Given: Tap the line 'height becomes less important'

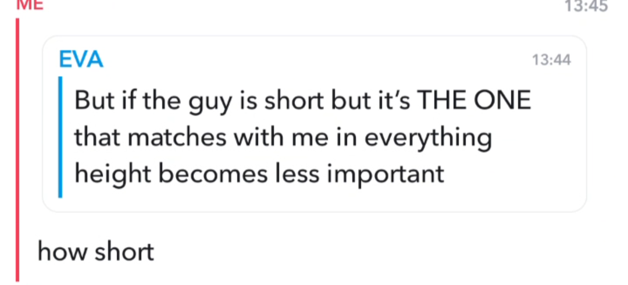Looking at the screenshot, I should pos(259,174).
